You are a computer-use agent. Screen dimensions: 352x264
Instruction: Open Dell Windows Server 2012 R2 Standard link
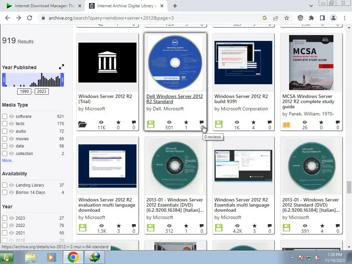click(174, 99)
